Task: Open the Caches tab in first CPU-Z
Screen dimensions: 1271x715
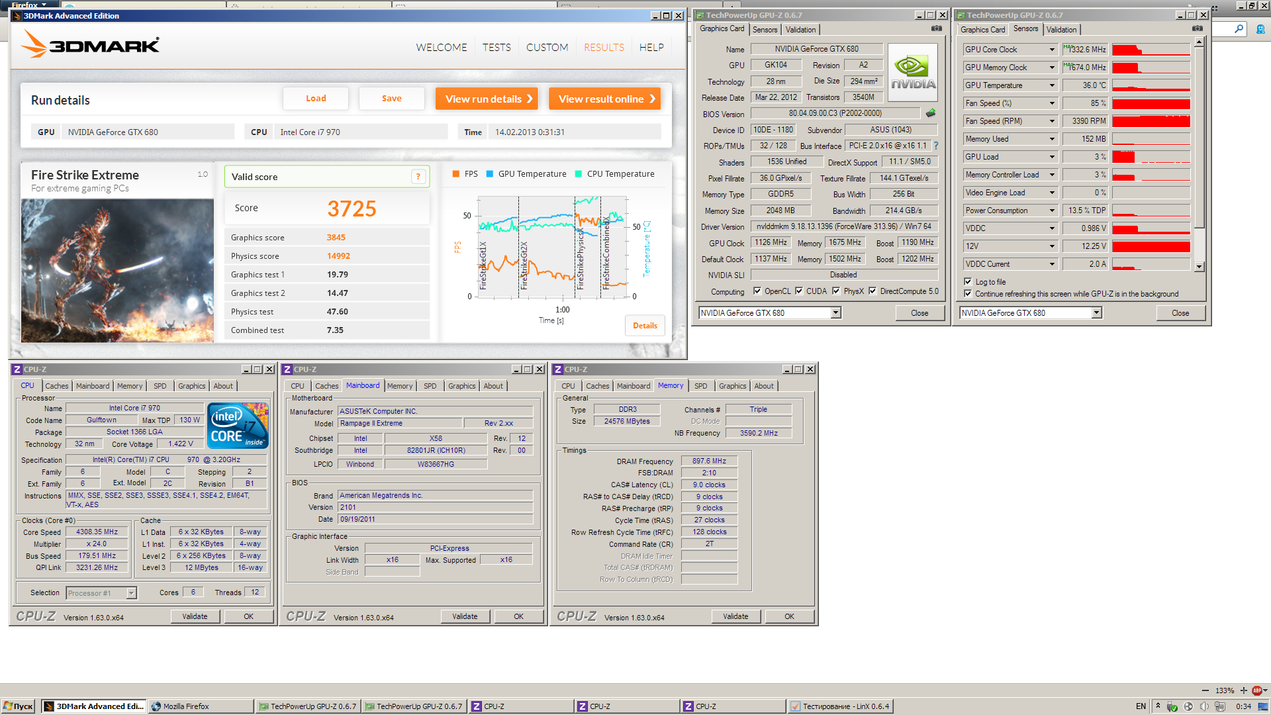Action: click(56, 386)
